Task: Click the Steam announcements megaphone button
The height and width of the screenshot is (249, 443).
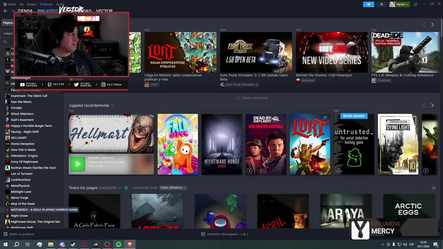Action: 369,4
